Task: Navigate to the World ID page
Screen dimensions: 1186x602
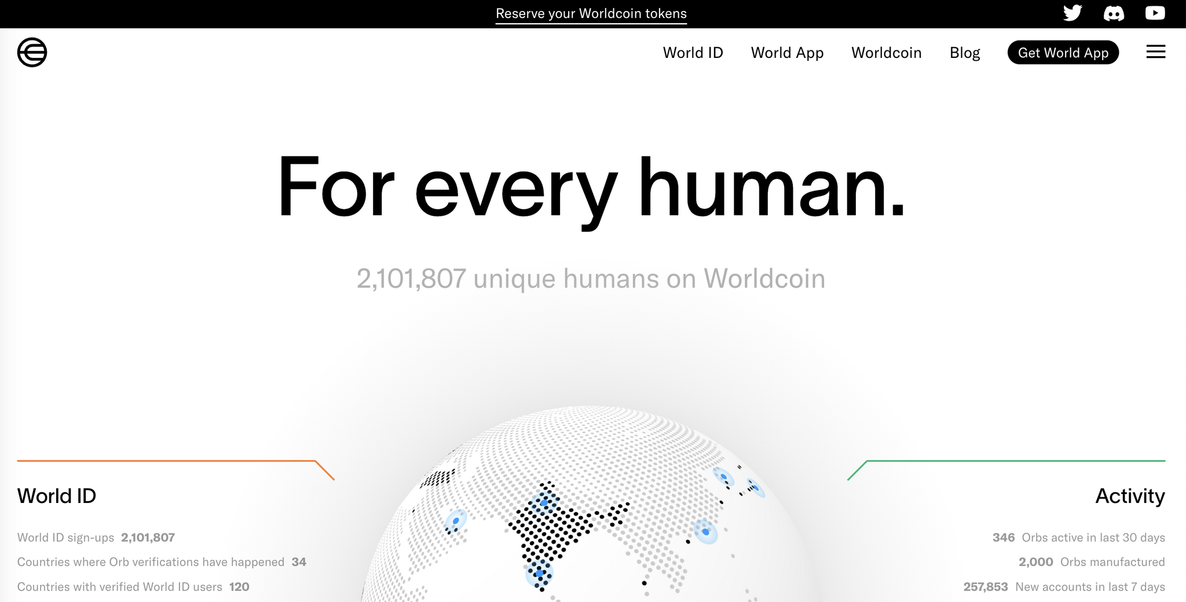Action: click(693, 53)
